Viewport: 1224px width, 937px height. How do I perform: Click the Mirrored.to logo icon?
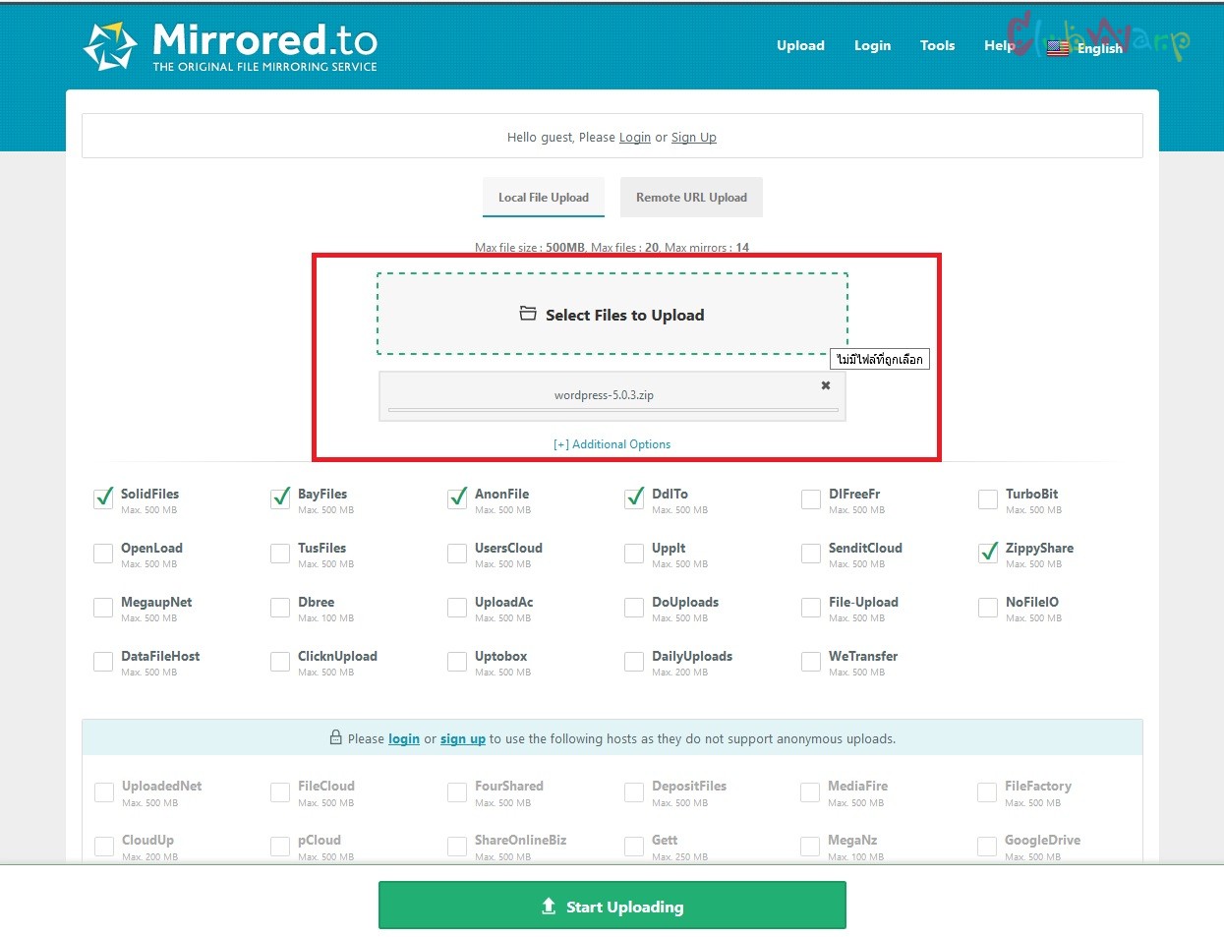point(109,46)
